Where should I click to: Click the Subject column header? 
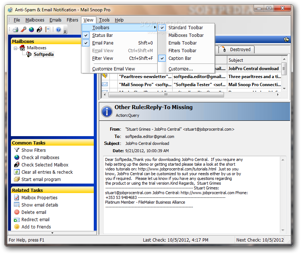point(254,60)
